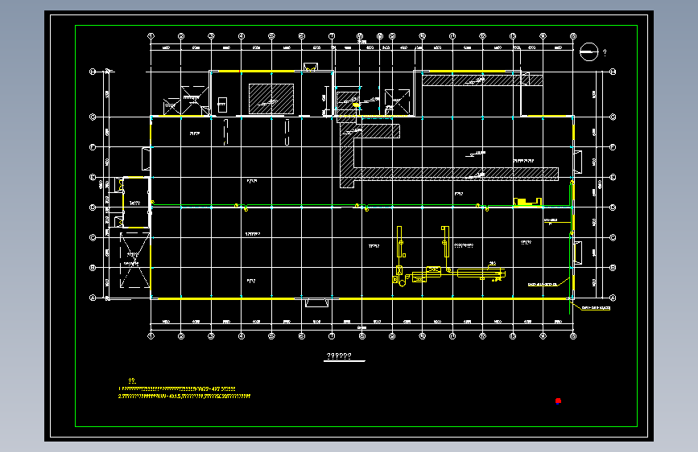Click grid bubble D on the left side
Screen dimensions: 698x452
coord(93,208)
